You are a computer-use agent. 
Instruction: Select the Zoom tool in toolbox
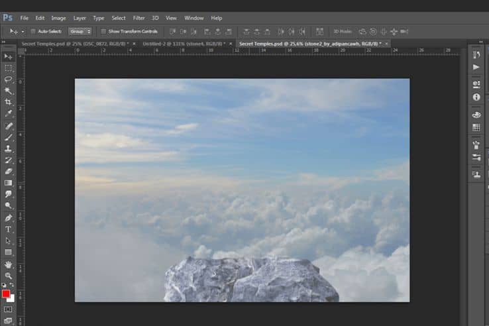[x=9, y=276]
